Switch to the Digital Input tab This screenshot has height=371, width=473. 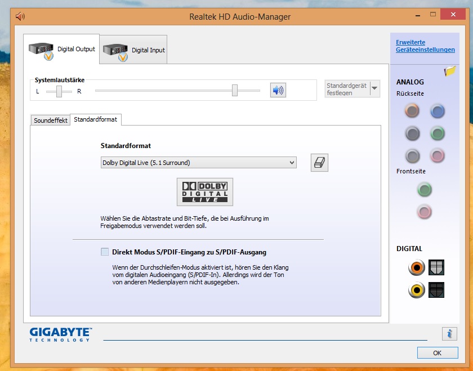click(133, 50)
